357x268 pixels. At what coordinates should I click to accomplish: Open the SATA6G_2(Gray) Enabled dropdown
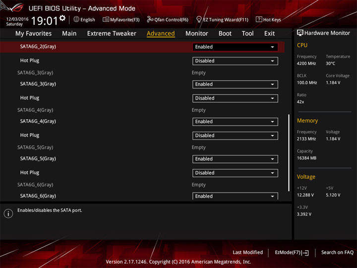(x=235, y=47)
